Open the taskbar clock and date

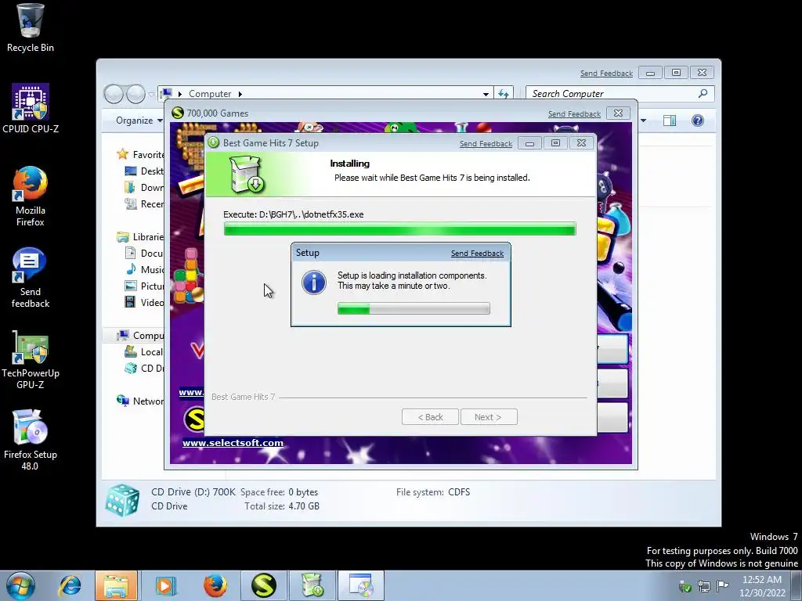click(x=762, y=586)
